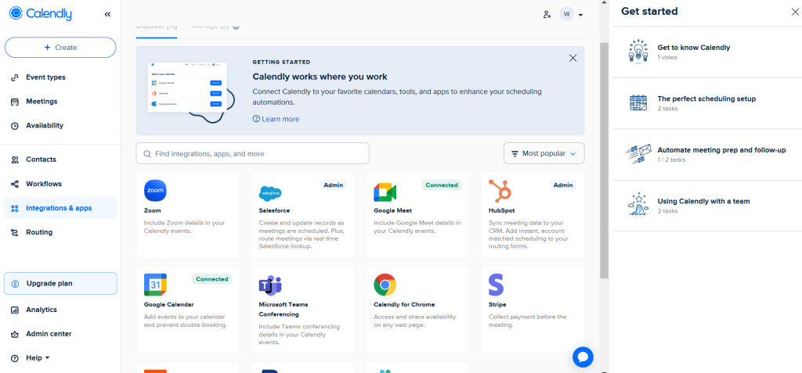Click the Calendly for Chrome icon
Screen dimensions: 802x373
385,285
